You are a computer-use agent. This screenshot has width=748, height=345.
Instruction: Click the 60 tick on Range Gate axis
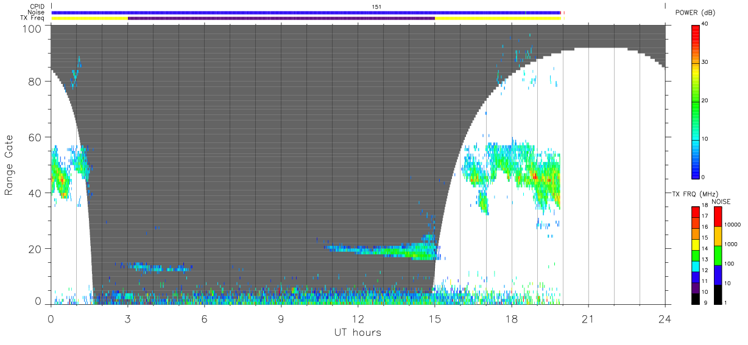pos(35,137)
